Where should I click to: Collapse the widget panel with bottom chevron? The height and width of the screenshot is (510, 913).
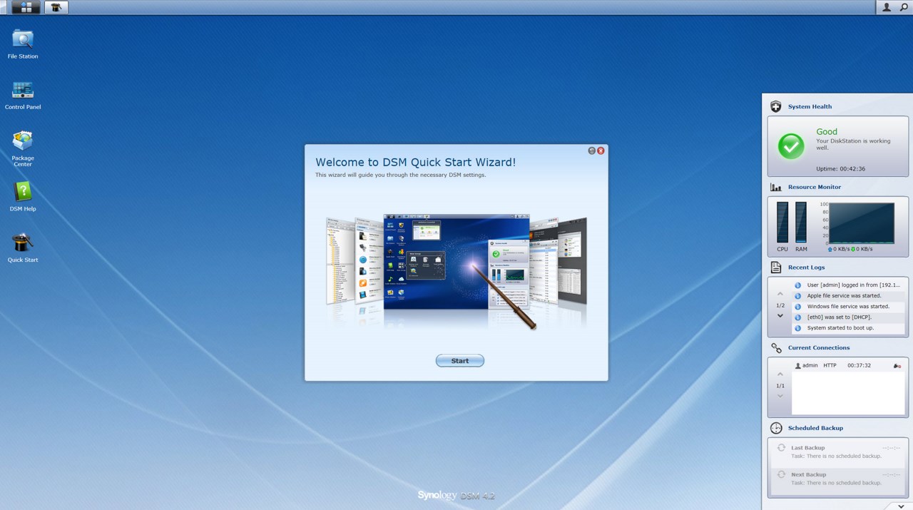pos(901,506)
